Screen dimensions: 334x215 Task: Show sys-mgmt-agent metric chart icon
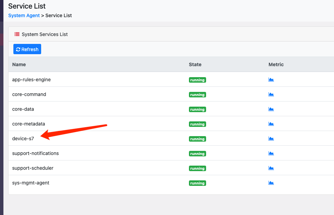click(271, 183)
